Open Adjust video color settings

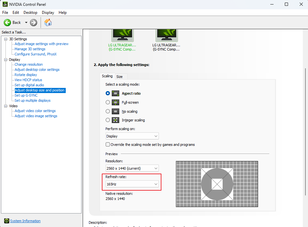(x=35, y=111)
